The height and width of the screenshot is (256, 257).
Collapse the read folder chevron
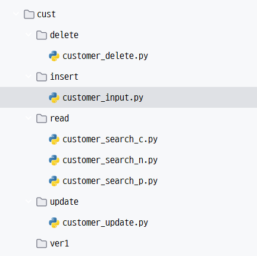coord(29,118)
